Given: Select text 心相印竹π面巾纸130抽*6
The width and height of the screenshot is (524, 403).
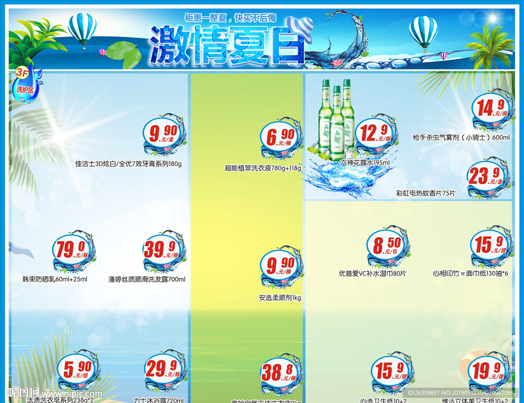Looking at the screenshot, I should pyautogui.click(x=471, y=274).
